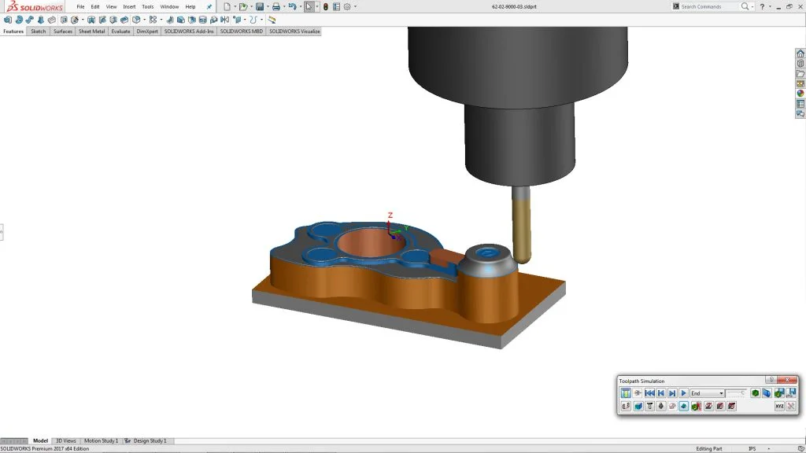
Task: Step forward one move in Toolpath Simulation
Action: tap(672, 393)
